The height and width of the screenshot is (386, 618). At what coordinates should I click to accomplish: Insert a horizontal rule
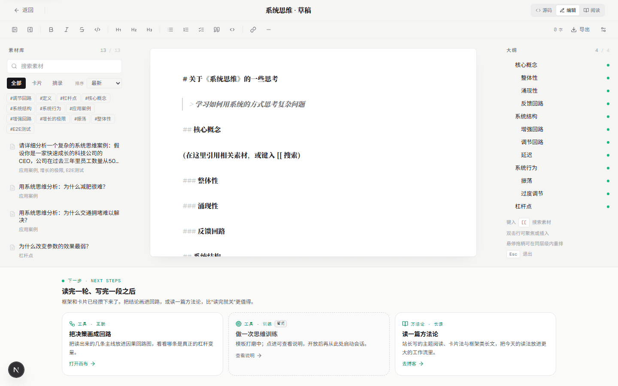point(269,30)
